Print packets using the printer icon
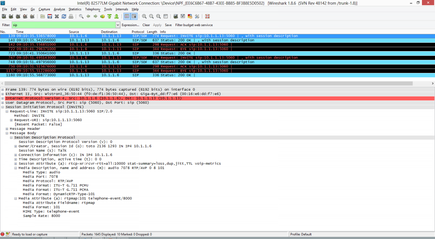Image resolution: width=435 pixels, height=239 pixels. [71, 16]
